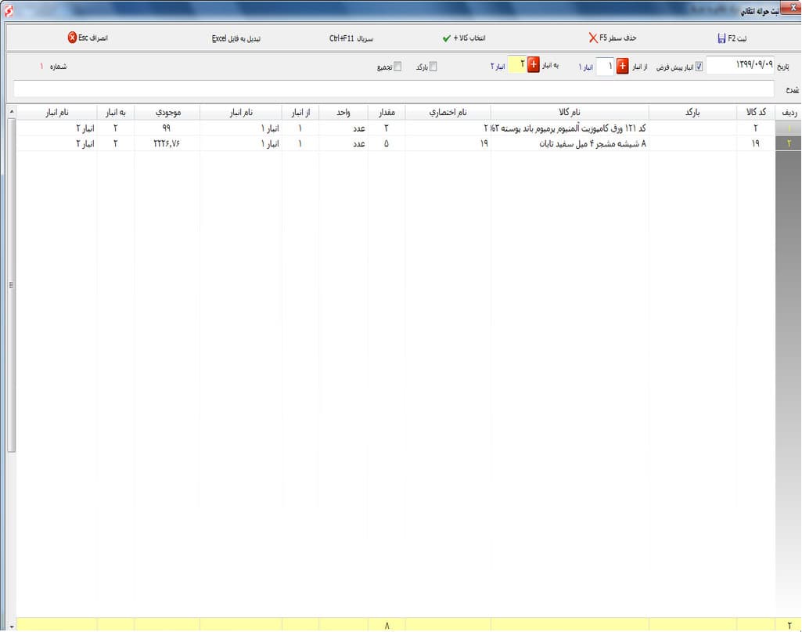Click the scroll down arrow at table bottom
Image resolution: width=802 pixels, height=632 pixels.
[11, 626]
